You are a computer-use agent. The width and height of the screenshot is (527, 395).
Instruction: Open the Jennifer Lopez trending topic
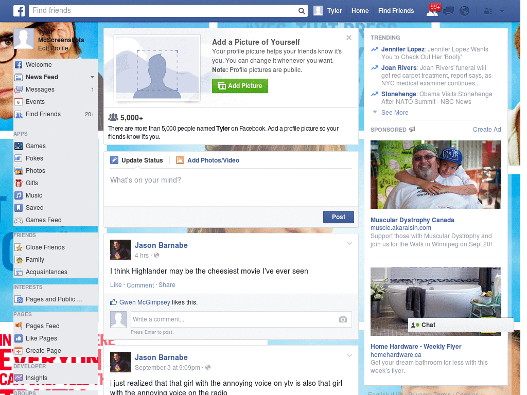(402, 49)
